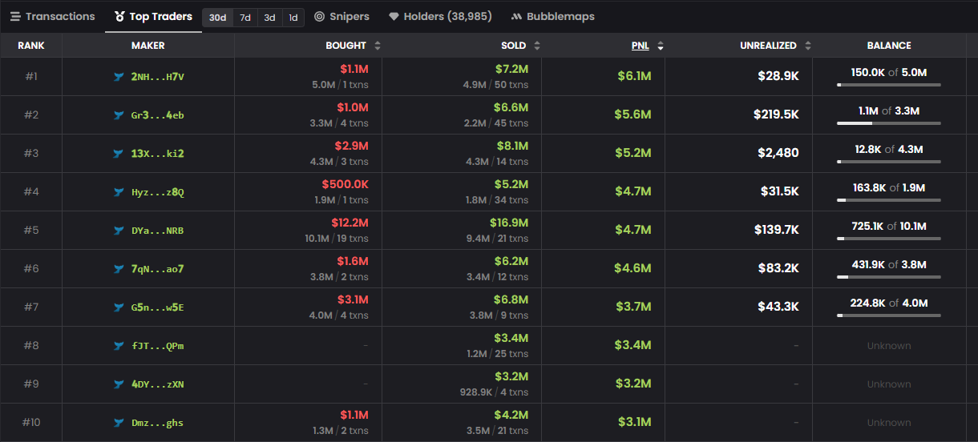
Task: Click the $43.3K unrealized value
Action: click(778, 307)
